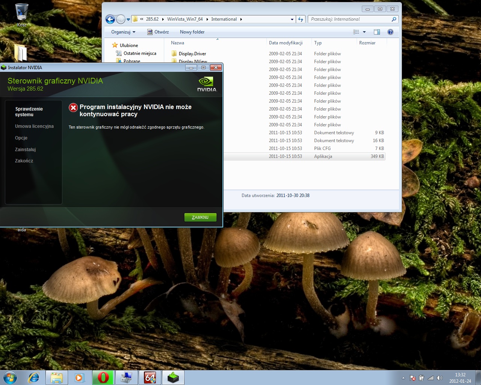The height and width of the screenshot is (385, 481).
Task: Click the Explorer forward arrow button
Action: tap(121, 19)
